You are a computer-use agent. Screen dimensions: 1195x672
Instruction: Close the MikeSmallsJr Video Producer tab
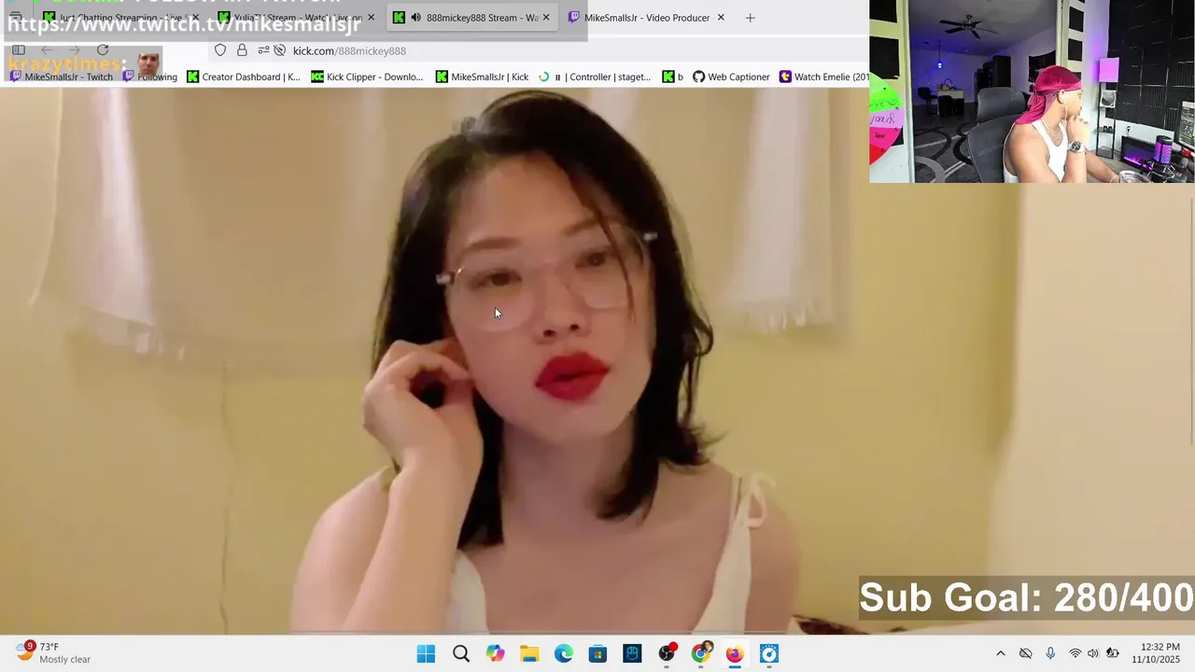[721, 18]
